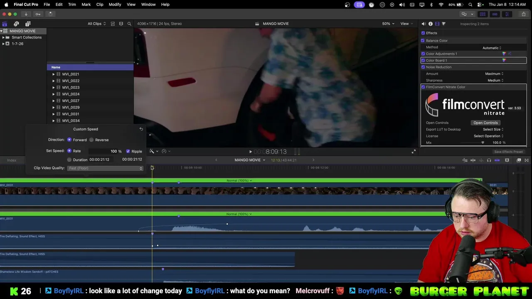Image resolution: width=532 pixels, height=299 pixels.
Task: Open the Mark menu
Action: (x=86, y=5)
